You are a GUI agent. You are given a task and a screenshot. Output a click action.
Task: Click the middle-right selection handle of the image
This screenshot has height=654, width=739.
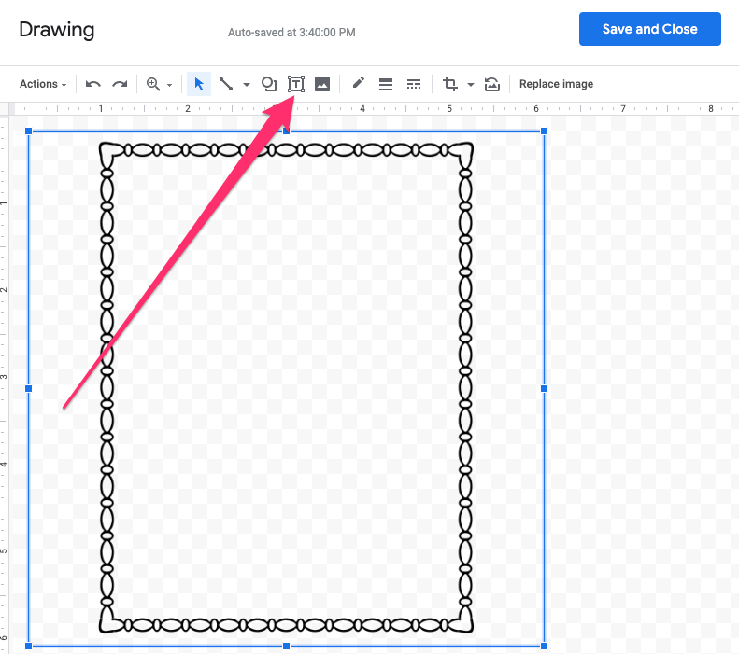point(544,388)
